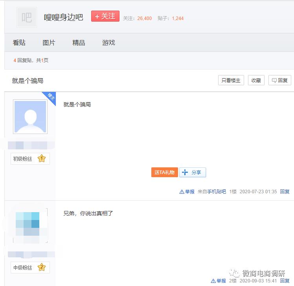
Task: Send a gift via 送TA礼物
Action: coord(164,172)
